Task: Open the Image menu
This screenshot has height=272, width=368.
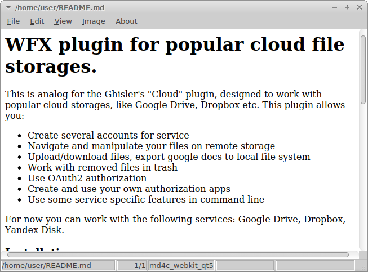Action: tap(94, 21)
